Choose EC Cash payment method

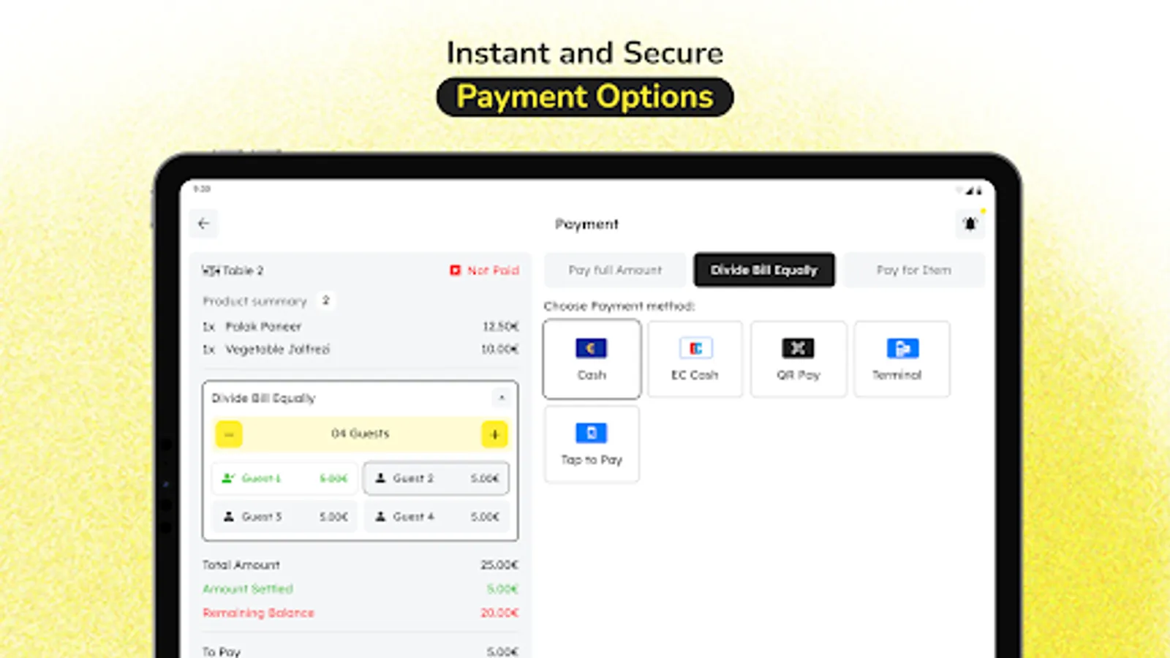click(x=695, y=359)
